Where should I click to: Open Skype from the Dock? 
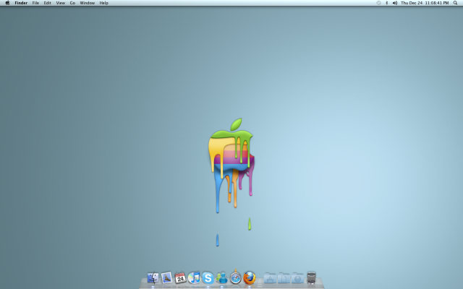click(208, 277)
